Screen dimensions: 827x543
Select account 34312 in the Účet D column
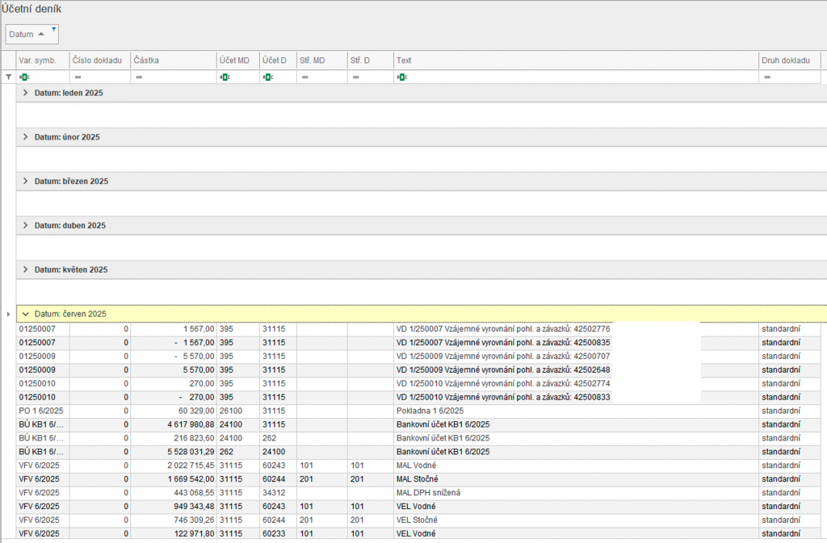point(278,493)
